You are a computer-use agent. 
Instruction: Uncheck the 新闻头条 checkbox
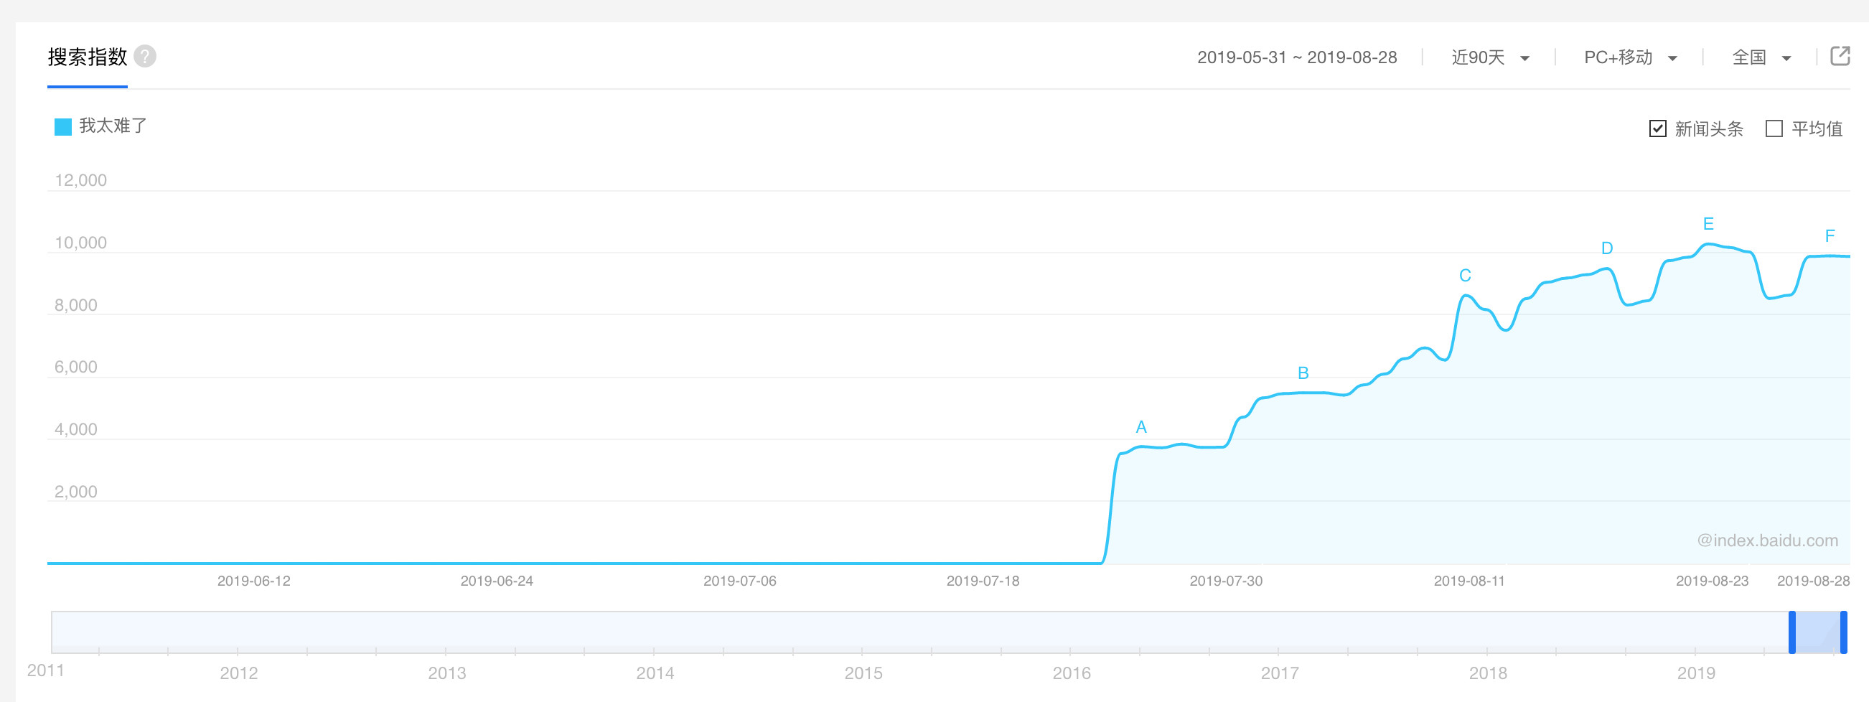[1658, 129]
